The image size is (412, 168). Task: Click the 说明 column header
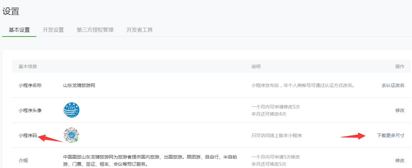coord(256,66)
